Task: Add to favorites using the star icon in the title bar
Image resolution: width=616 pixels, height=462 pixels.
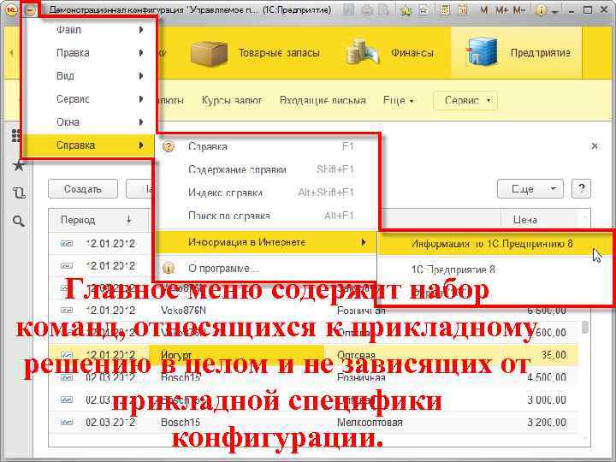Action: pyautogui.click(x=406, y=10)
